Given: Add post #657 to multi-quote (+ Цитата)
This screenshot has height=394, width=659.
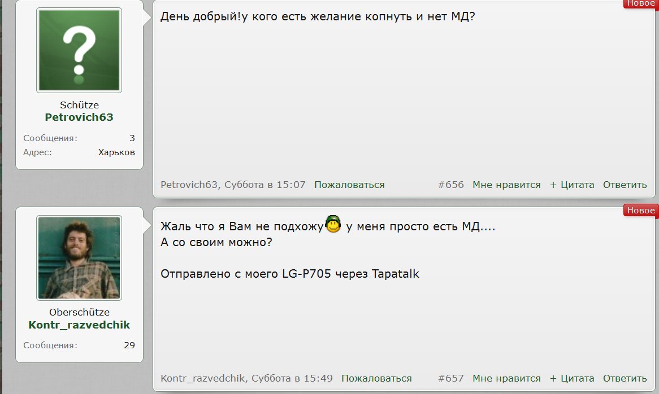Looking at the screenshot, I should [572, 378].
